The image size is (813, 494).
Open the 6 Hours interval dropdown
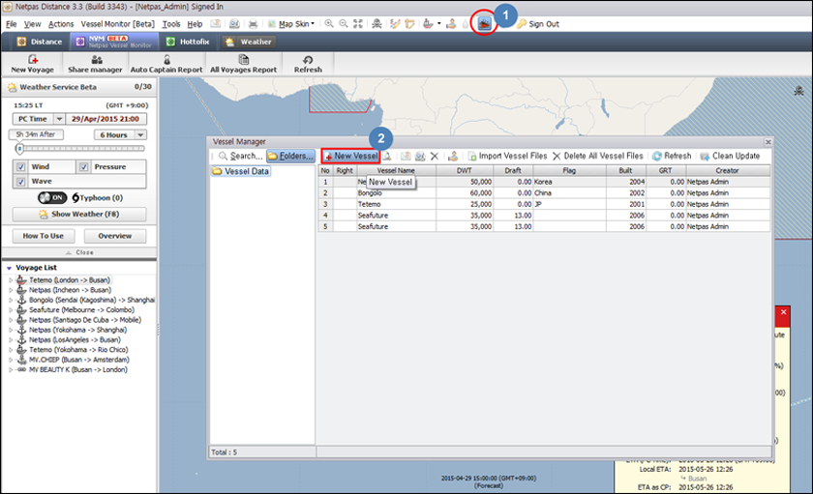140,134
